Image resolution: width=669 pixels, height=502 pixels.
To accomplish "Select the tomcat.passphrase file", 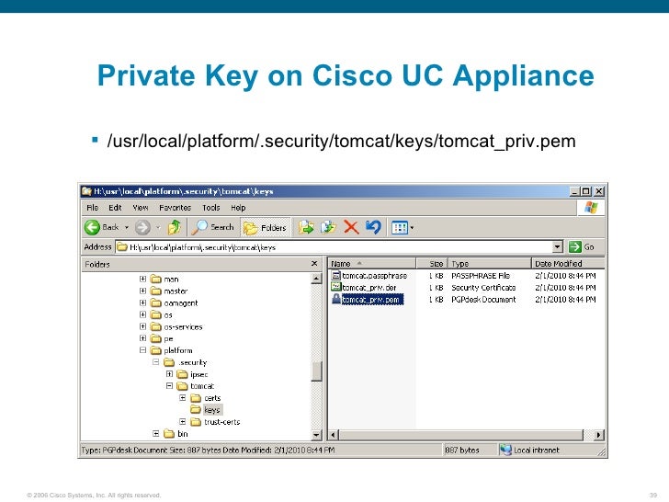I will pos(374,276).
